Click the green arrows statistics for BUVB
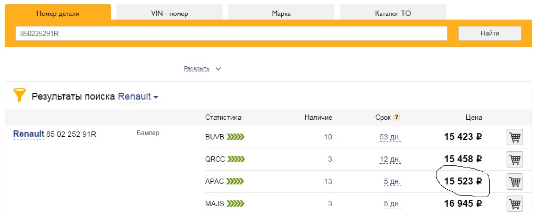Screen dimensions: 546x212 [236, 137]
